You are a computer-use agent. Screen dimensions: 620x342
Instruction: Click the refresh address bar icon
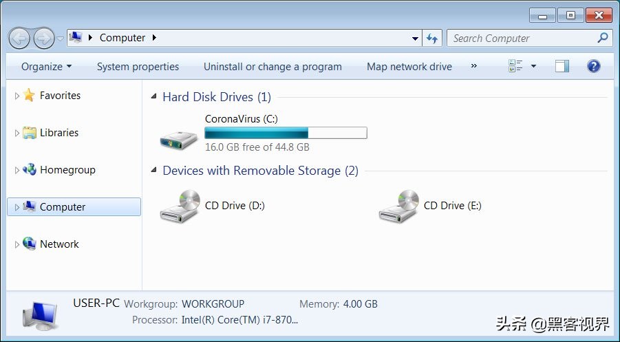point(432,39)
